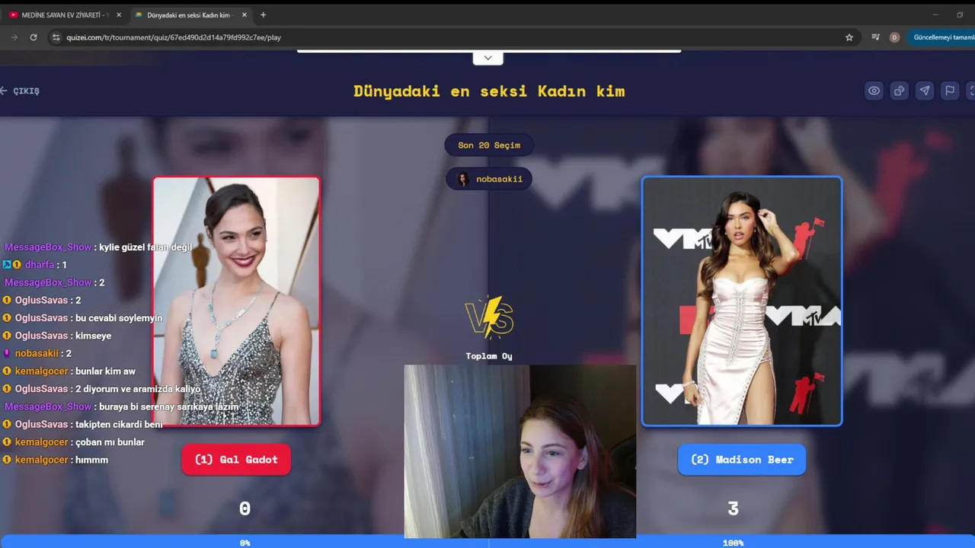Click chat message 'çoban mı bunlar'

click(x=110, y=442)
